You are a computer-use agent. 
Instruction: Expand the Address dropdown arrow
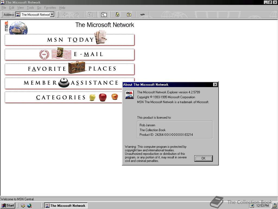click(x=52, y=15)
